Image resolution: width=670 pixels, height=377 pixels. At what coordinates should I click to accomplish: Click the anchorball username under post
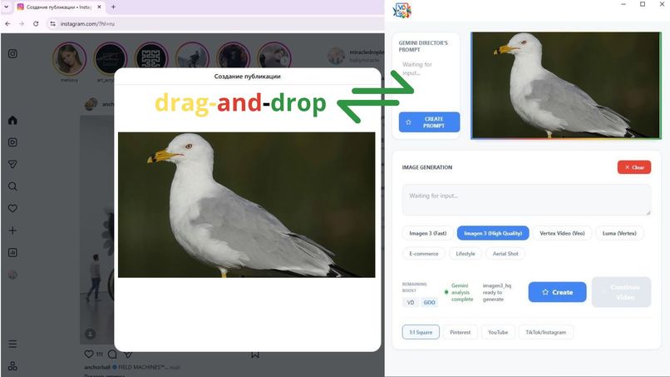[x=97, y=367]
